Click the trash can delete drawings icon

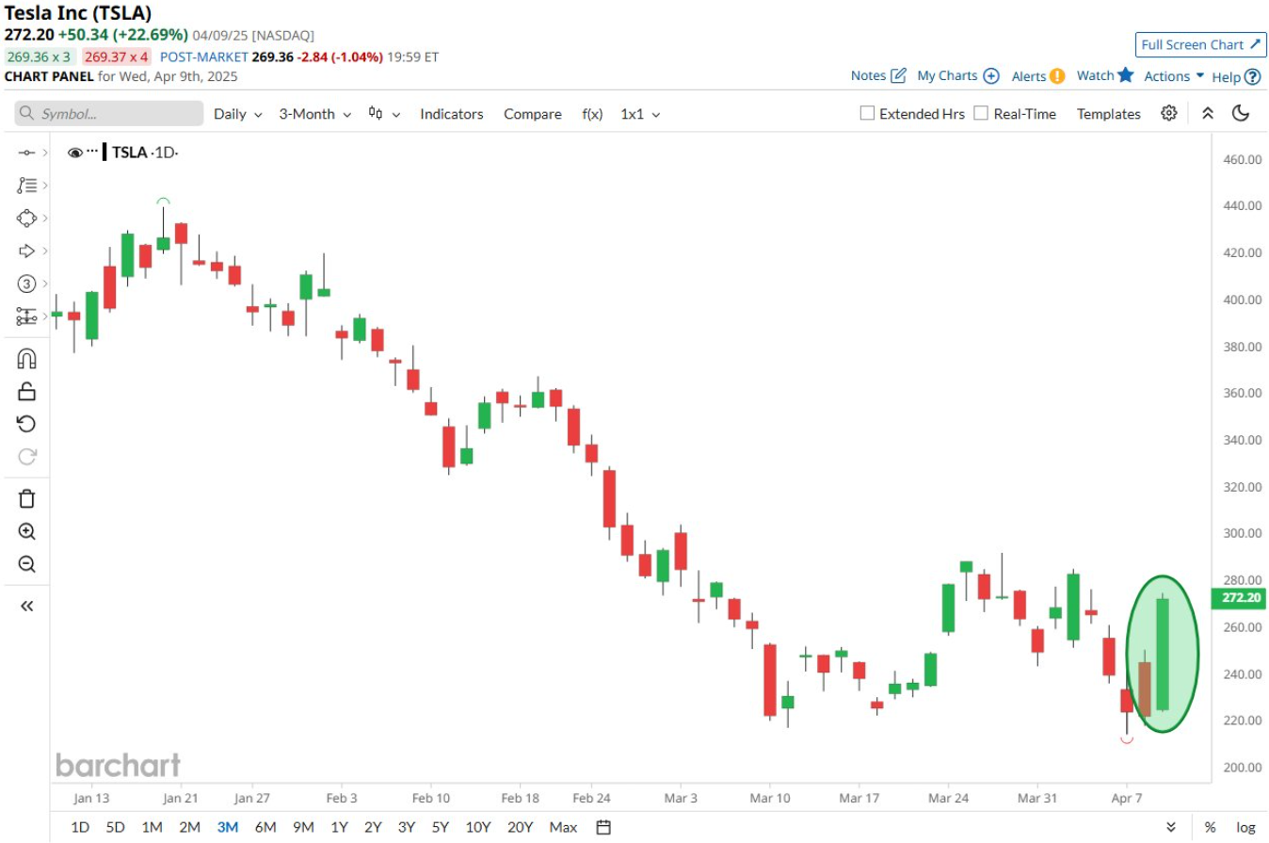(x=26, y=499)
